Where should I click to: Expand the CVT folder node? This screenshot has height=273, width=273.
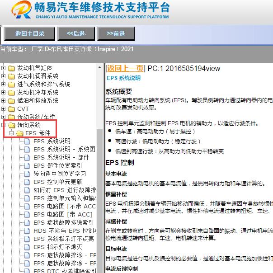pyautogui.click(x=3, y=108)
